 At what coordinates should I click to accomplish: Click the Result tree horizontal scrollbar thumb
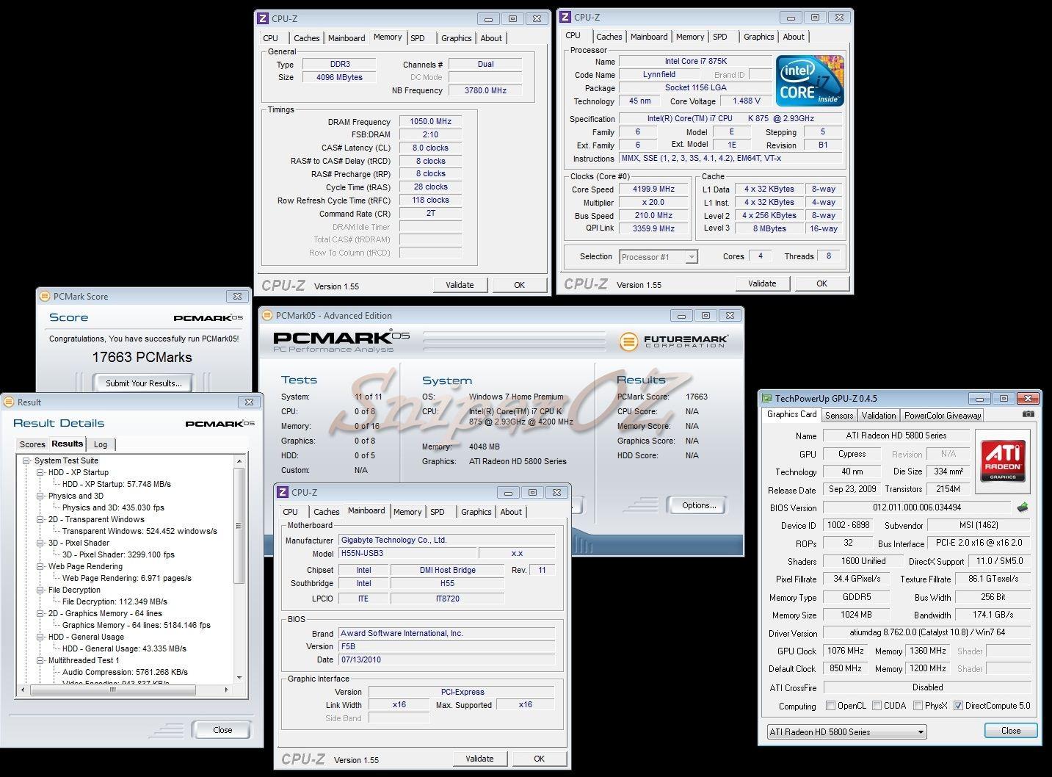point(113,690)
